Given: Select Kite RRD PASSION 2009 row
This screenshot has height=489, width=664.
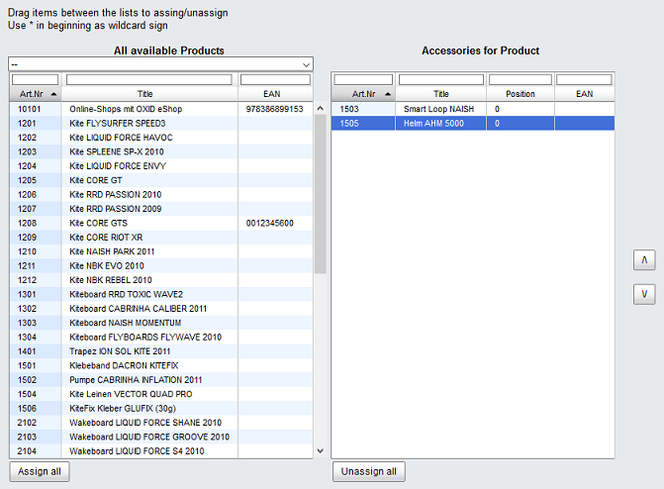Looking at the screenshot, I should (x=161, y=209).
